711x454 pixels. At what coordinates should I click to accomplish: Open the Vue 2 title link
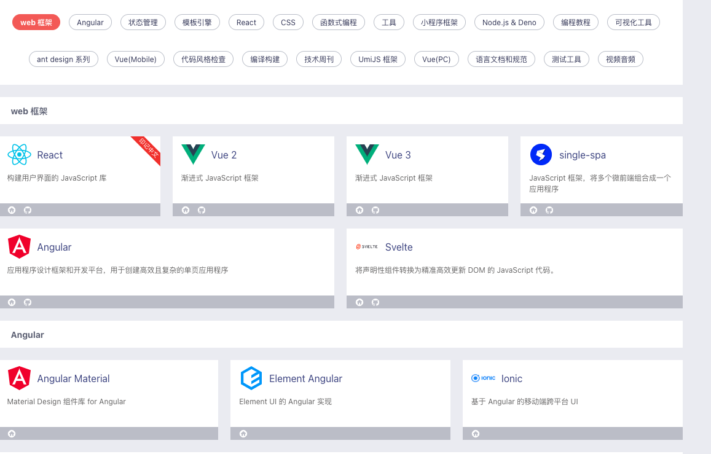224,155
